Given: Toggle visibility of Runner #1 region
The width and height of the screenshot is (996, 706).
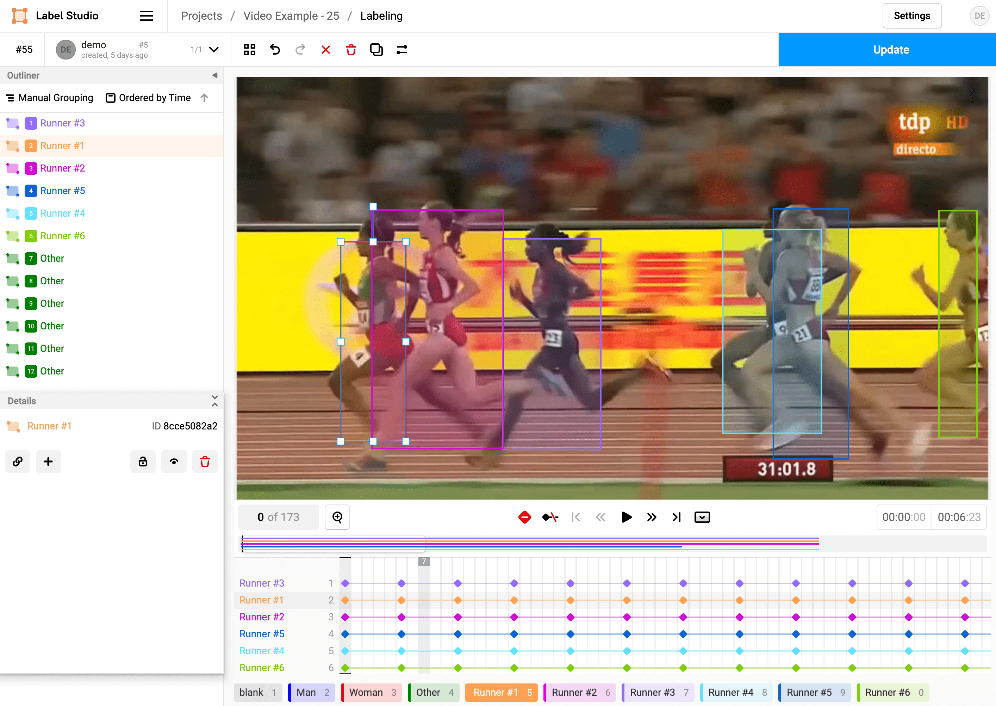Looking at the screenshot, I should coord(174,461).
